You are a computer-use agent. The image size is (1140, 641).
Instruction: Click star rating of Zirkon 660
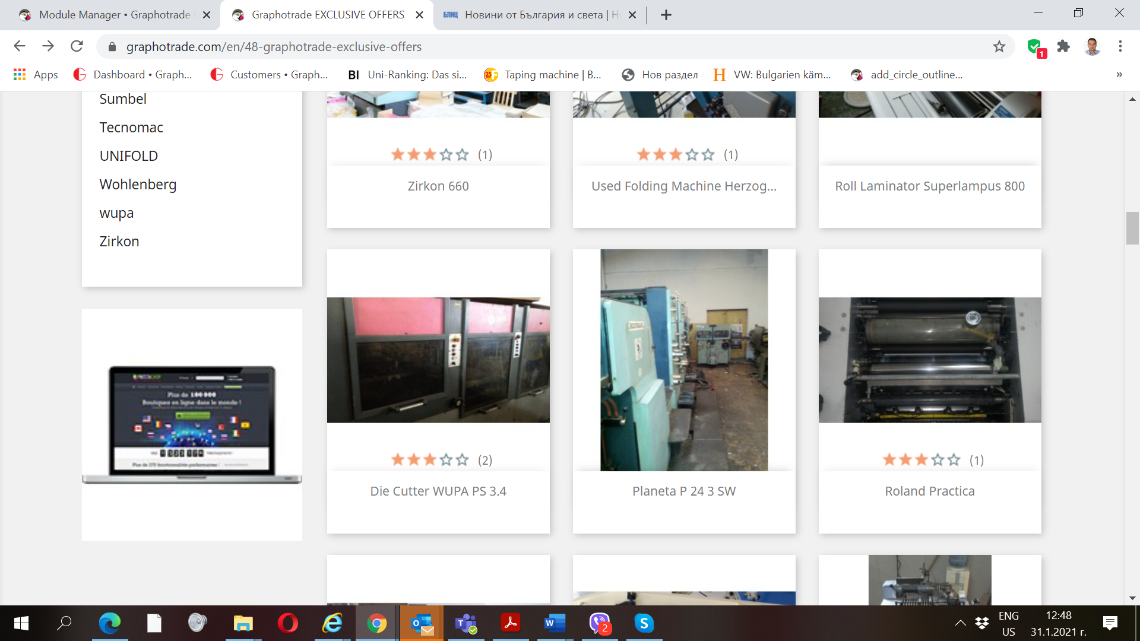click(x=430, y=155)
